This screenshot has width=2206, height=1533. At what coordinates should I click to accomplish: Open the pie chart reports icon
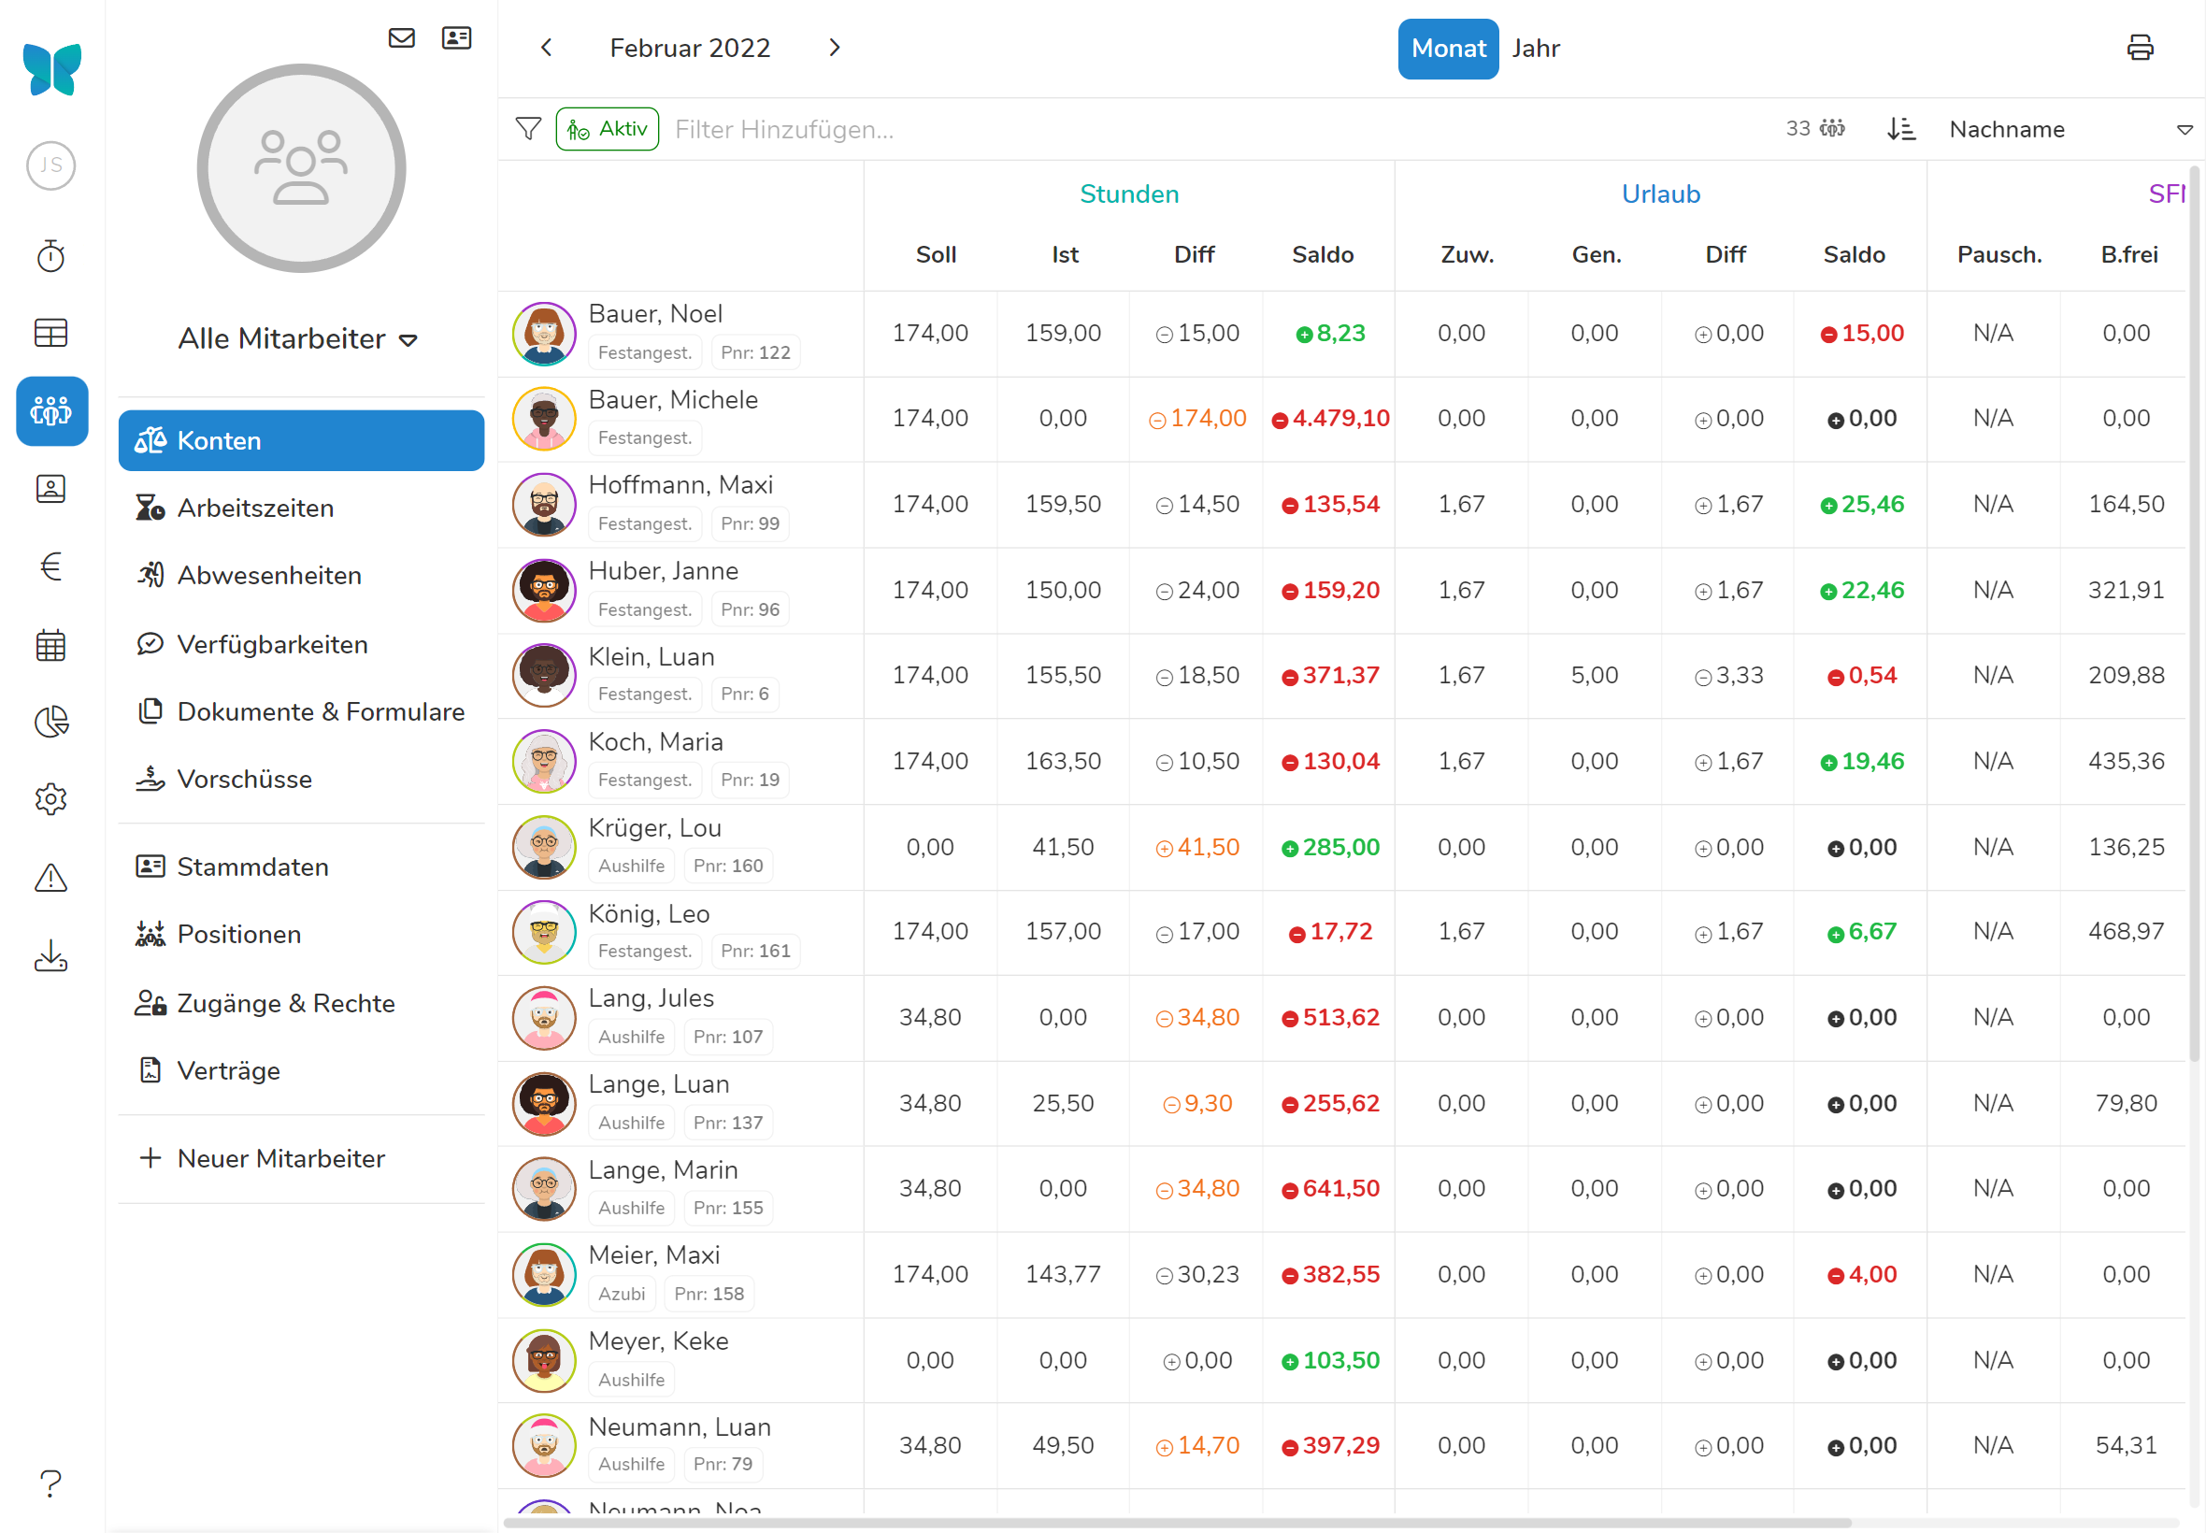[50, 722]
